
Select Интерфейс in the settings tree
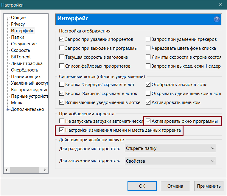coord(22,31)
